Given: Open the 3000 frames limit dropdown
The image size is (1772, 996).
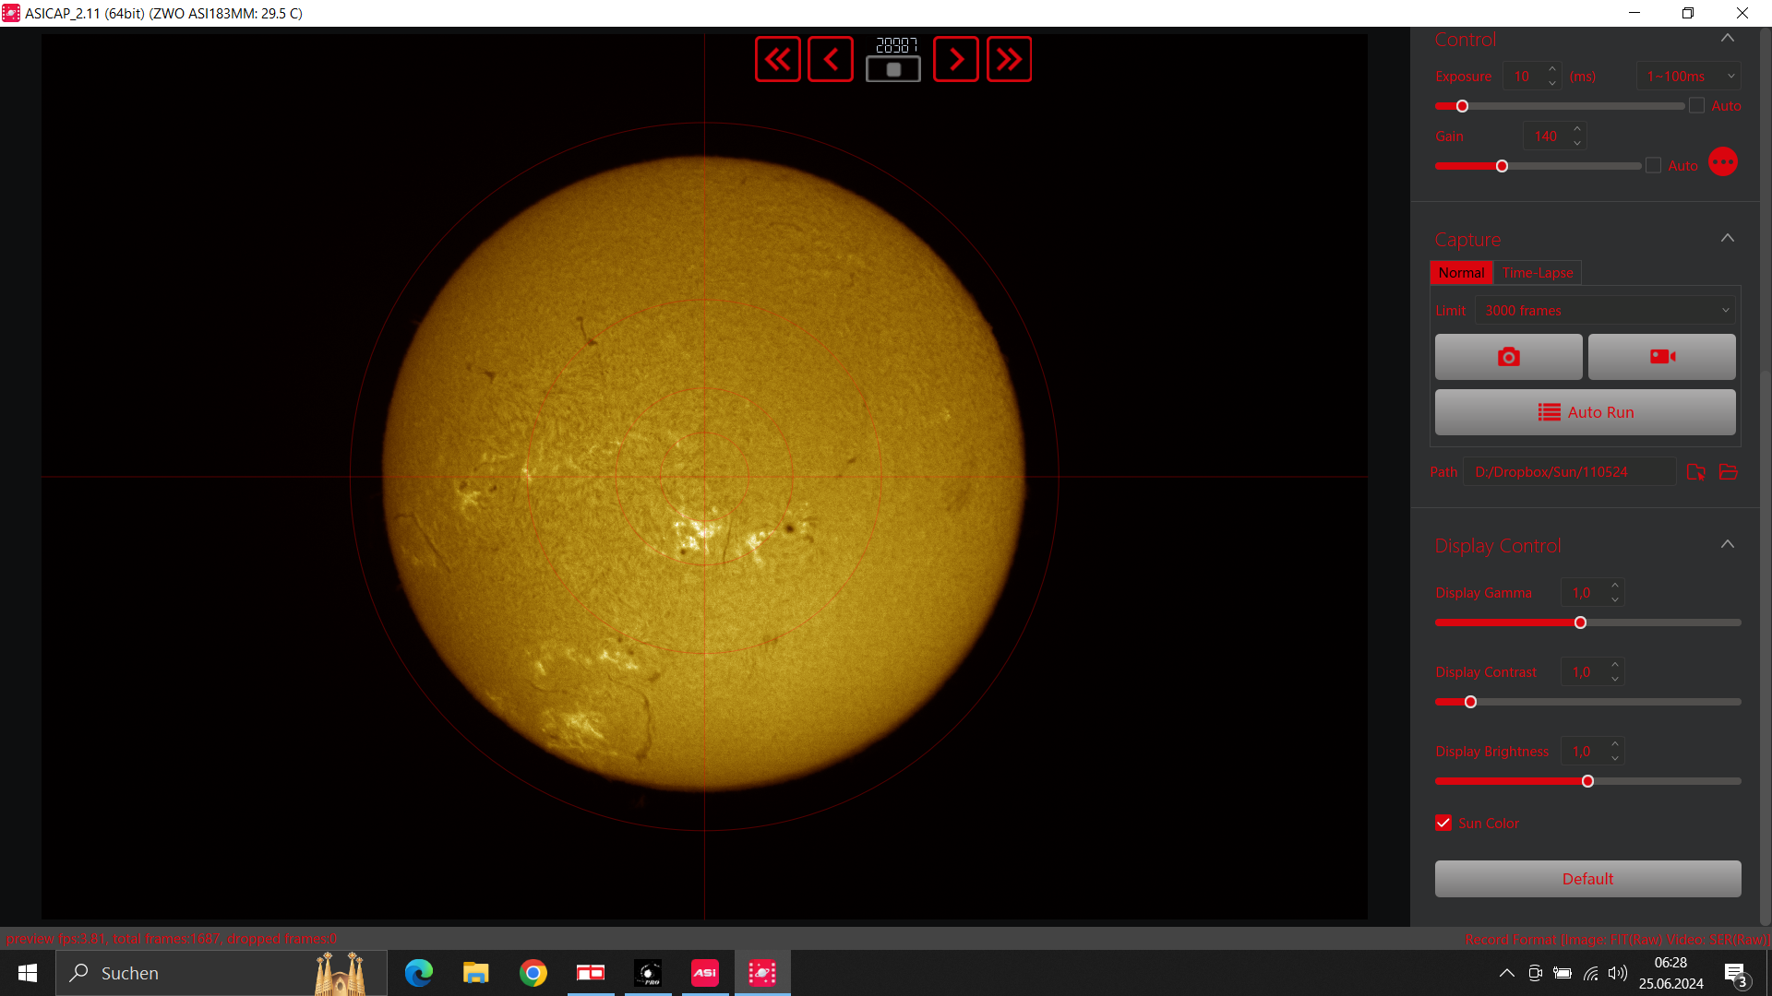Looking at the screenshot, I should coord(1606,311).
